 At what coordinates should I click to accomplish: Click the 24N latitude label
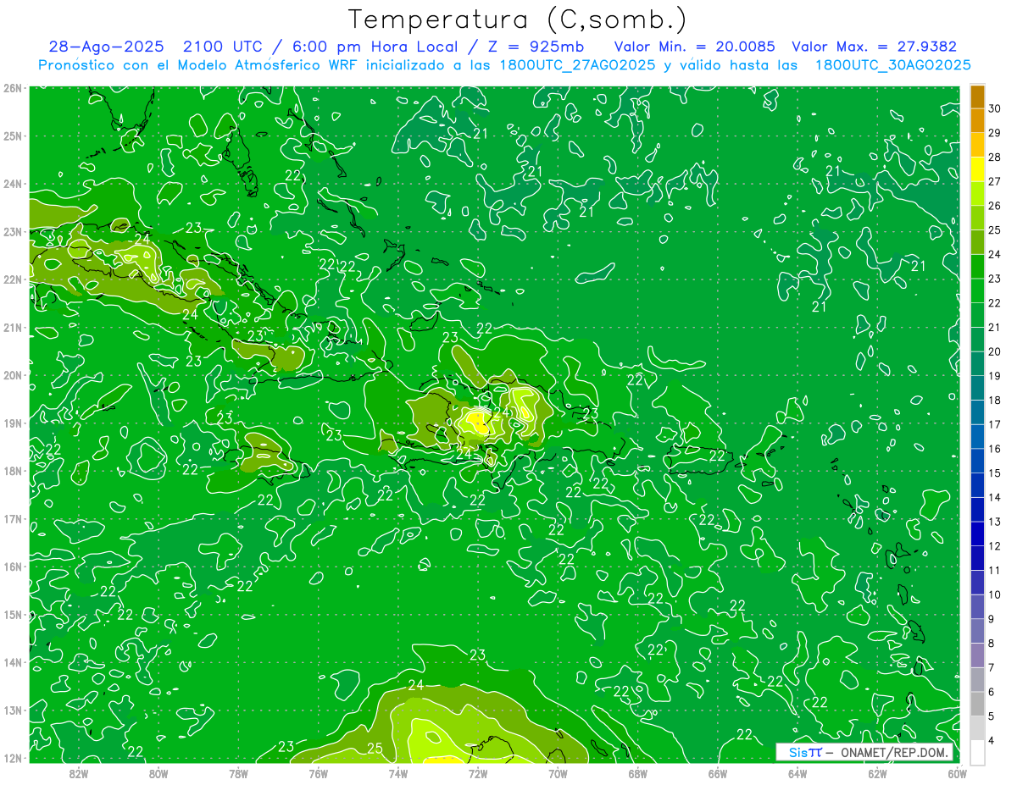(x=12, y=184)
